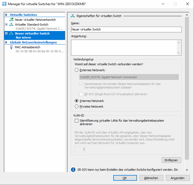Click the Anmerkung box scroll down arrow
This screenshot has height=185, width=194.
coord(179,53)
